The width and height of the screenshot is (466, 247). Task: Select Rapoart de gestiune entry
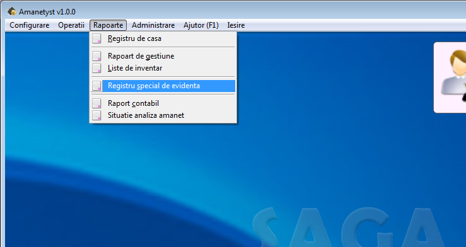[163, 56]
